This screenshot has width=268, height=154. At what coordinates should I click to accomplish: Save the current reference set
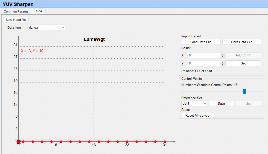[221, 104]
